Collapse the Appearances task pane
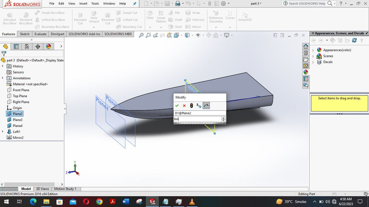The image size is (369, 207). 313,33
